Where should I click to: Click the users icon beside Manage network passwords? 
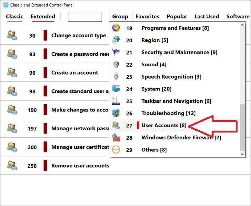(12, 128)
